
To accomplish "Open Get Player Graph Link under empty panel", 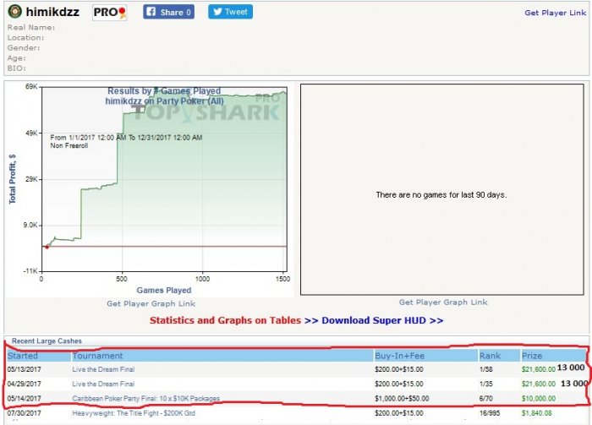I will [x=443, y=302].
